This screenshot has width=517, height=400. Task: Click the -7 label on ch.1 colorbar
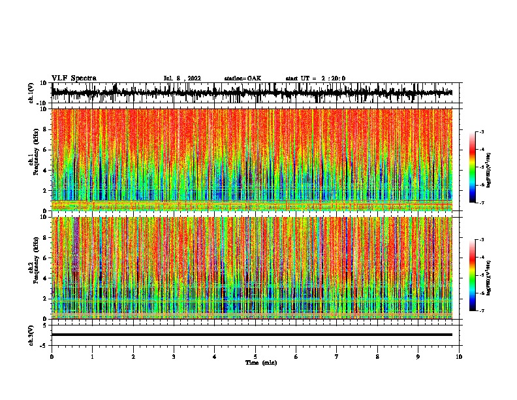481,203
